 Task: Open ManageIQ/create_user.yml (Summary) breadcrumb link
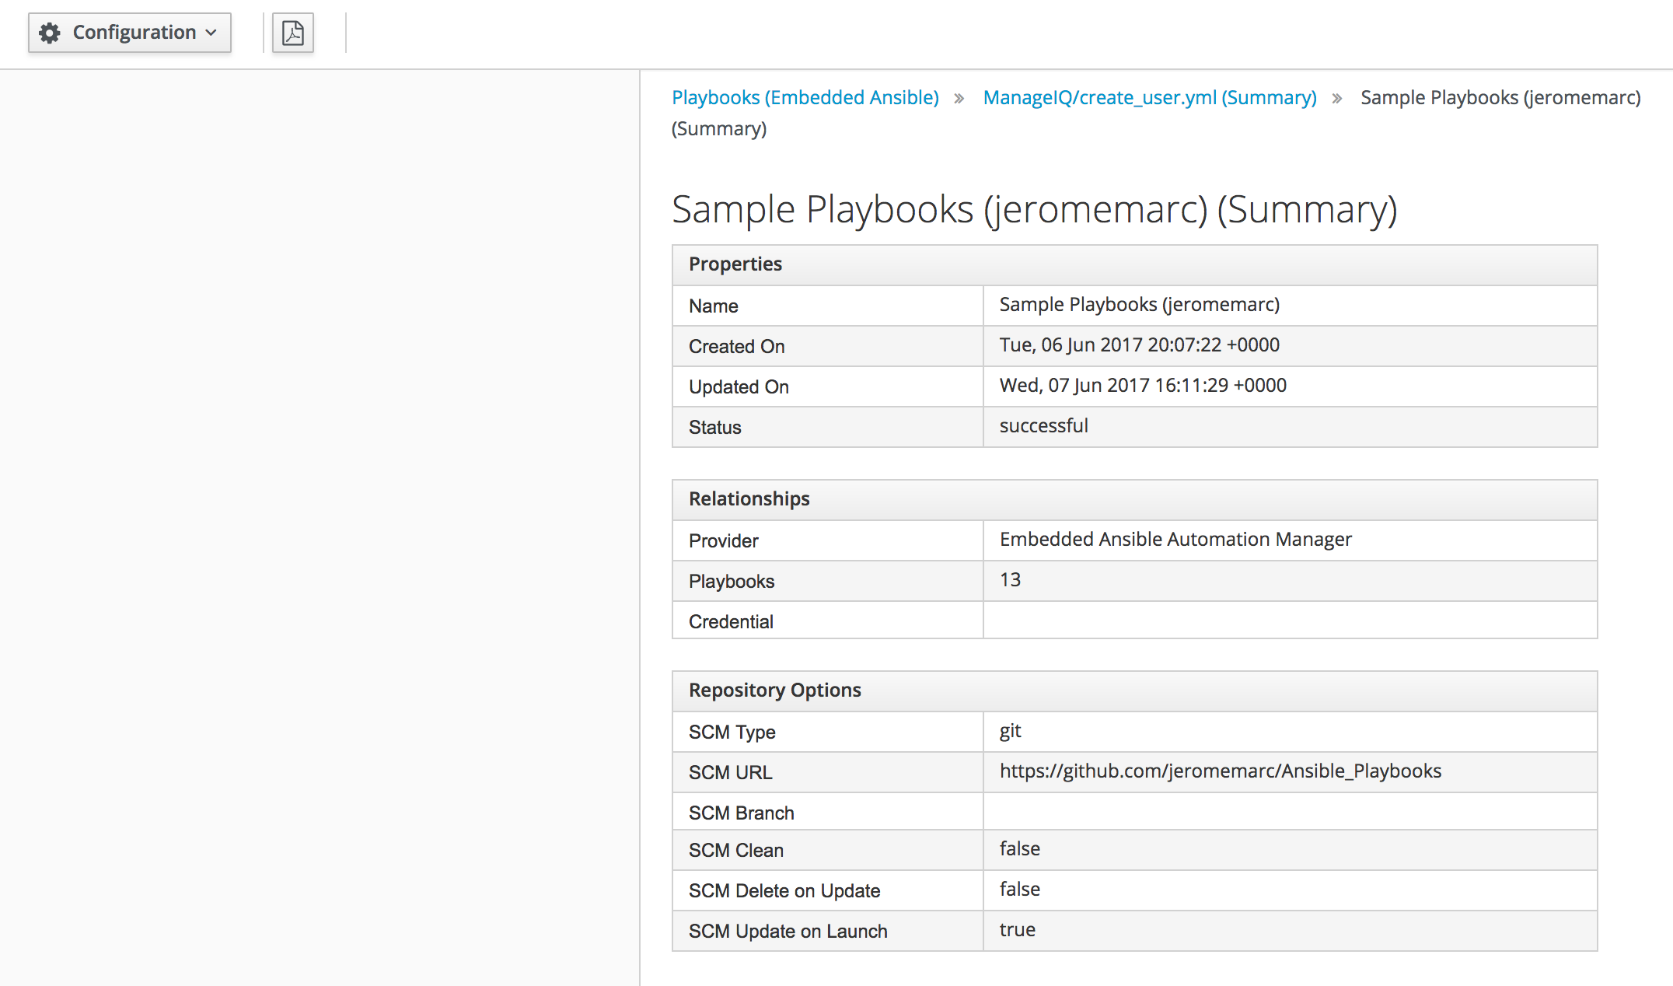[1150, 97]
